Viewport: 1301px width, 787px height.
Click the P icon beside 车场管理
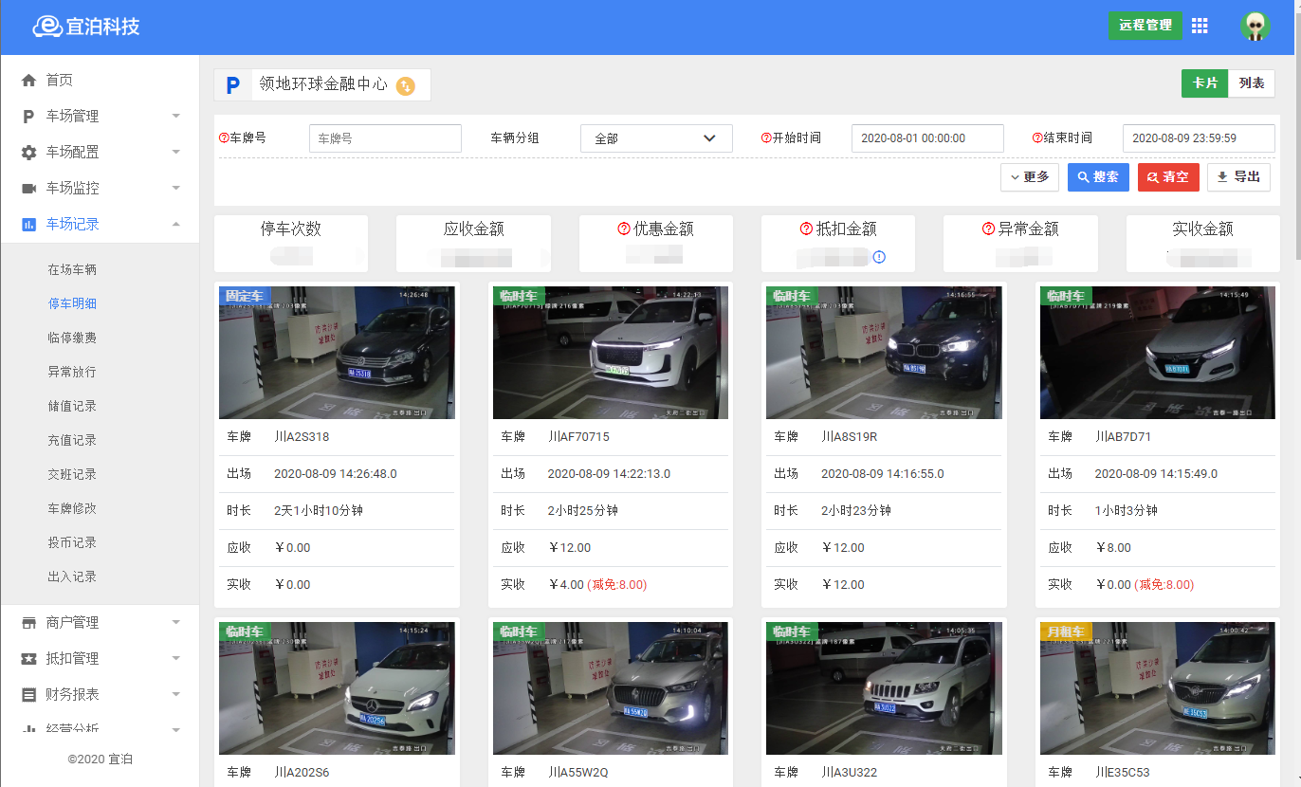click(x=28, y=116)
